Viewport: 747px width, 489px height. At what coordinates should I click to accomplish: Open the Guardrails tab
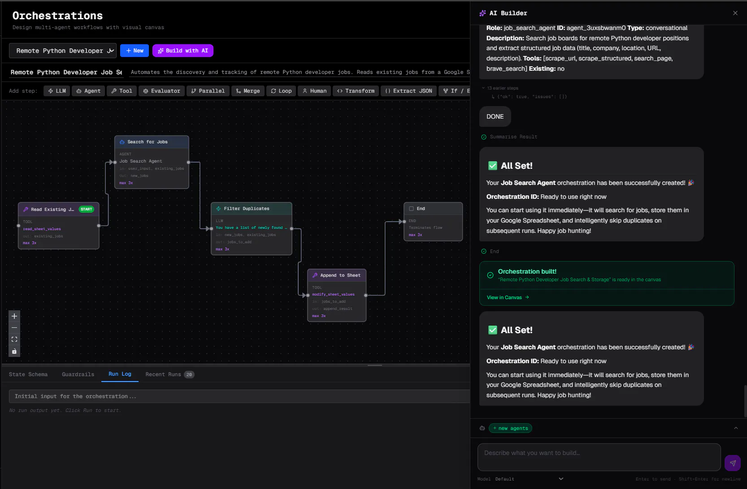pos(78,374)
